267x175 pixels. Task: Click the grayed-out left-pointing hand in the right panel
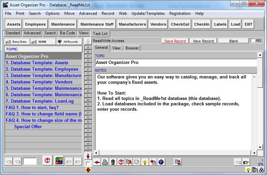(238, 162)
